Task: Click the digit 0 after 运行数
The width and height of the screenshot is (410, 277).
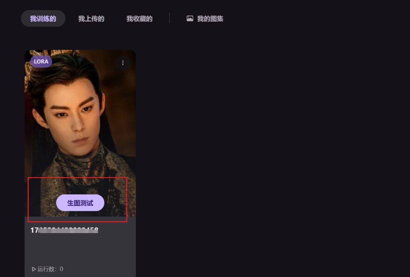Action: pyautogui.click(x=61, y=269)
